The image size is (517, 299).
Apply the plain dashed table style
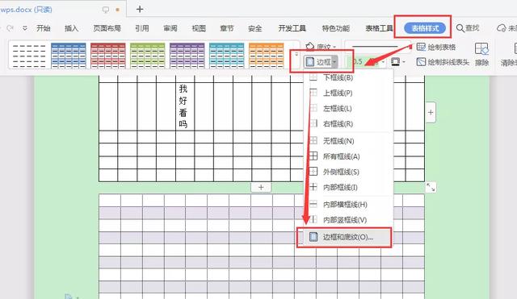(29, 56)
